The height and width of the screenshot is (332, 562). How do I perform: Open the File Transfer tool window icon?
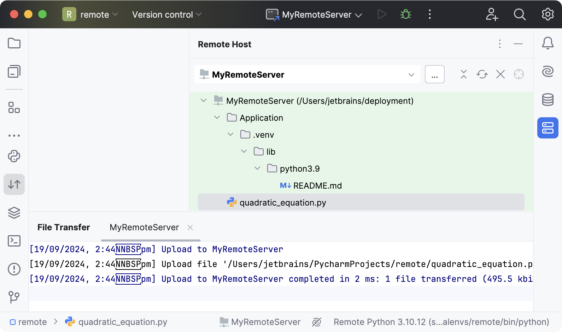tap(14, 184)
